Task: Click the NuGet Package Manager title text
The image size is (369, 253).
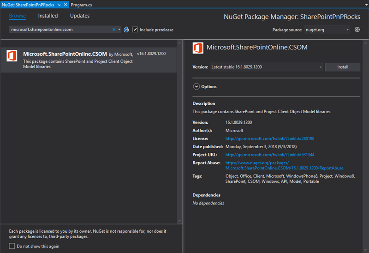Action: pyautogui.click(x=292, y=17)
